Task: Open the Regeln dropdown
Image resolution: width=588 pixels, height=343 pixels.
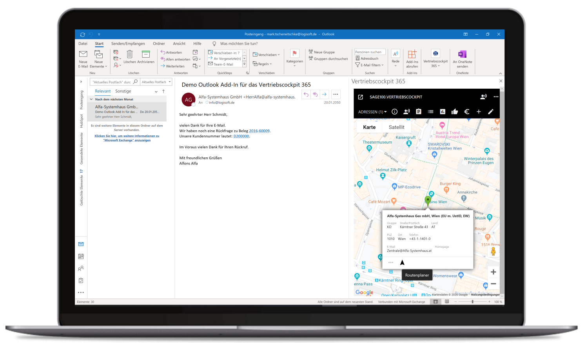Action: click(262, 64)
